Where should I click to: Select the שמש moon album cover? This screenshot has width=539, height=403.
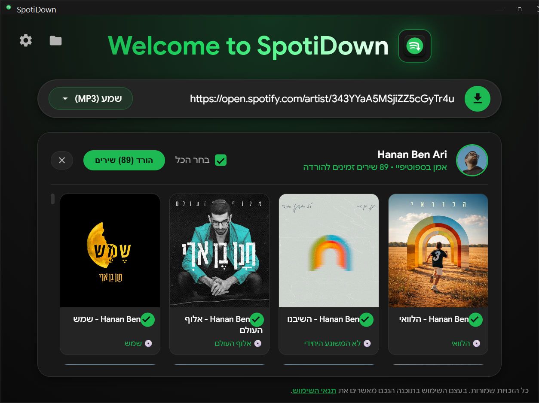coord(110,251)
